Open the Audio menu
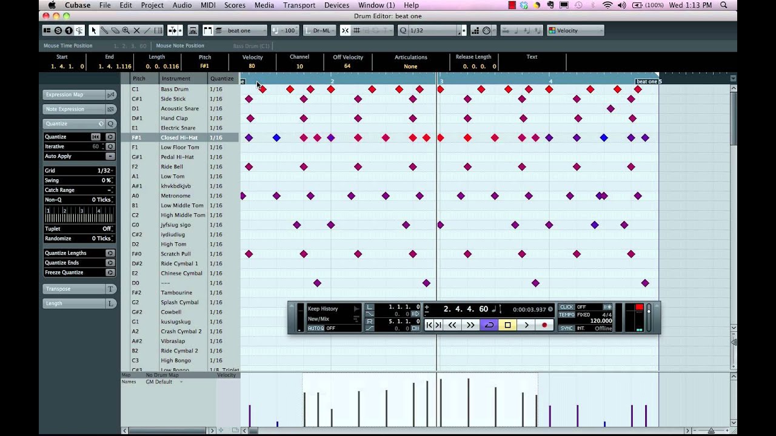The height and width of the screenshot is (436, 776). [x=182, y=5]
